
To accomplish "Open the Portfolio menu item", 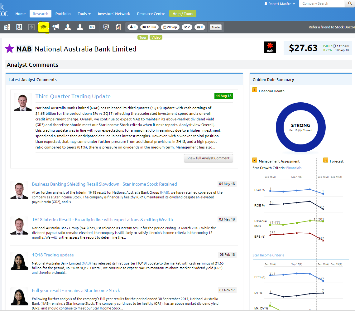I will tap(63, 14).
